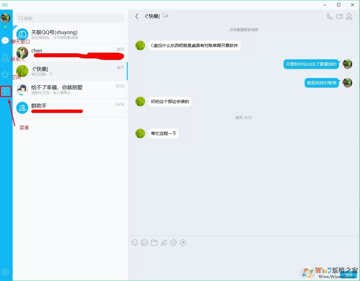Click sender avatar beside '帮忙远程一下'
The height and width of the screenshot is (281, 360).
coord(140,133)
